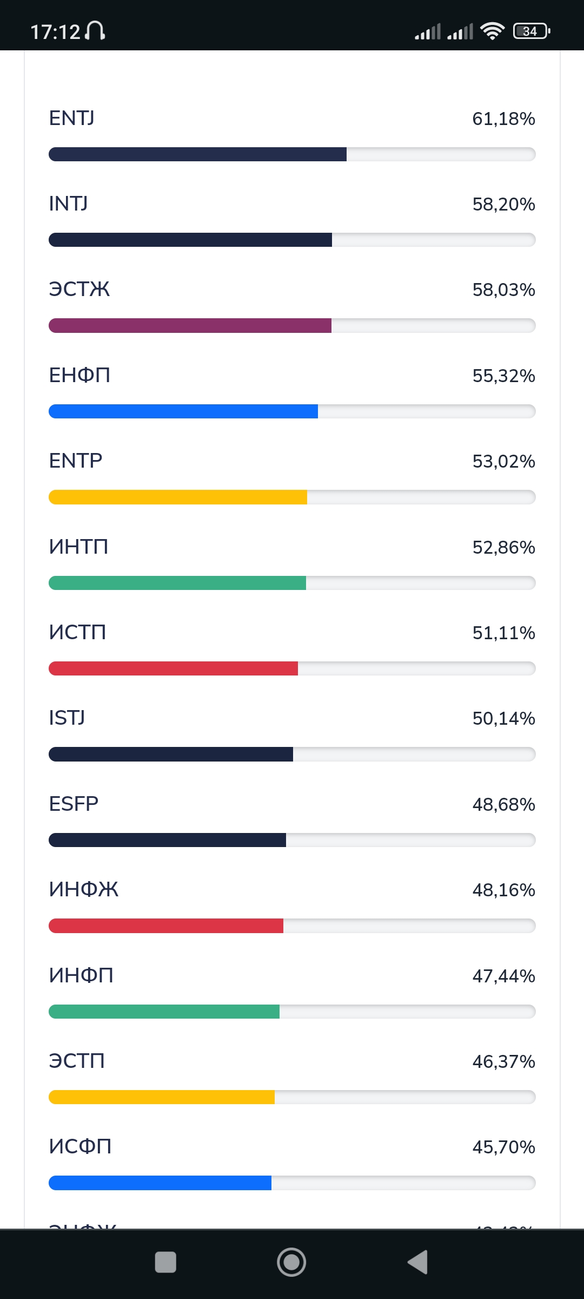Tap the Wi-Fi status icon
The height and width of the screenshot is (1299, 584).
pyautogui.click(x=492, y=31)
